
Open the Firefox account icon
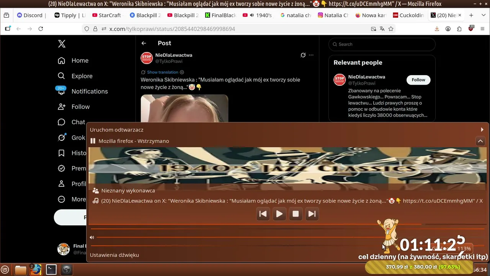click(448, 29)
